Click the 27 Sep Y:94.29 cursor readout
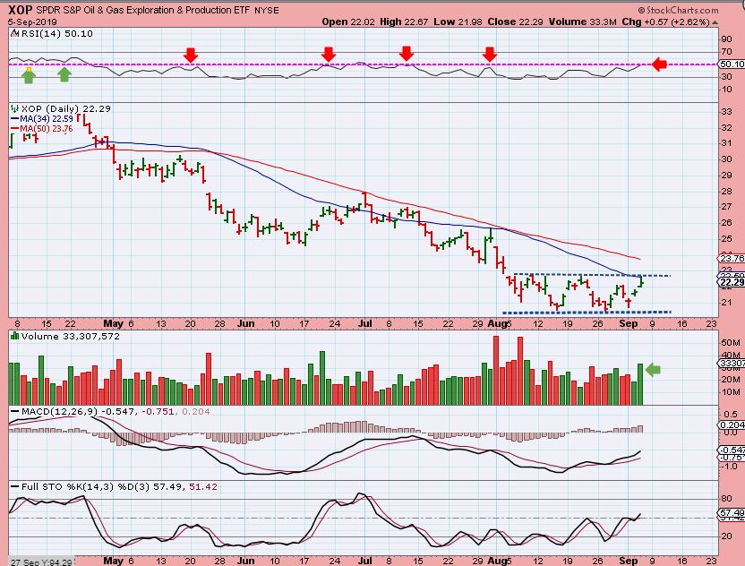Viewport: 745px width, 566px height. click(x=42, y=562)
